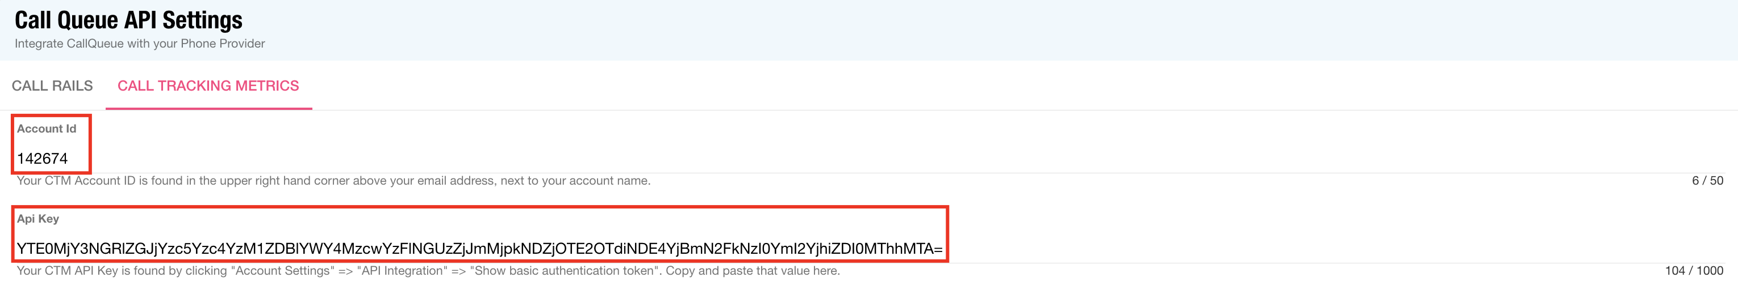Viewport: 1738px width, 307px height.
Task: Click the Account Id field label
Action: (47, 129)
